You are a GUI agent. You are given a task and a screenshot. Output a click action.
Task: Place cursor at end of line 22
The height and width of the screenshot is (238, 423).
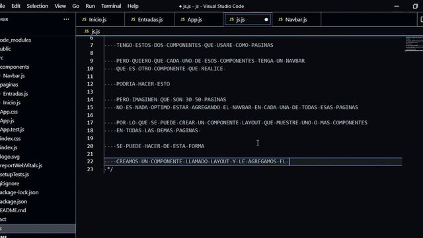point(289,161)
